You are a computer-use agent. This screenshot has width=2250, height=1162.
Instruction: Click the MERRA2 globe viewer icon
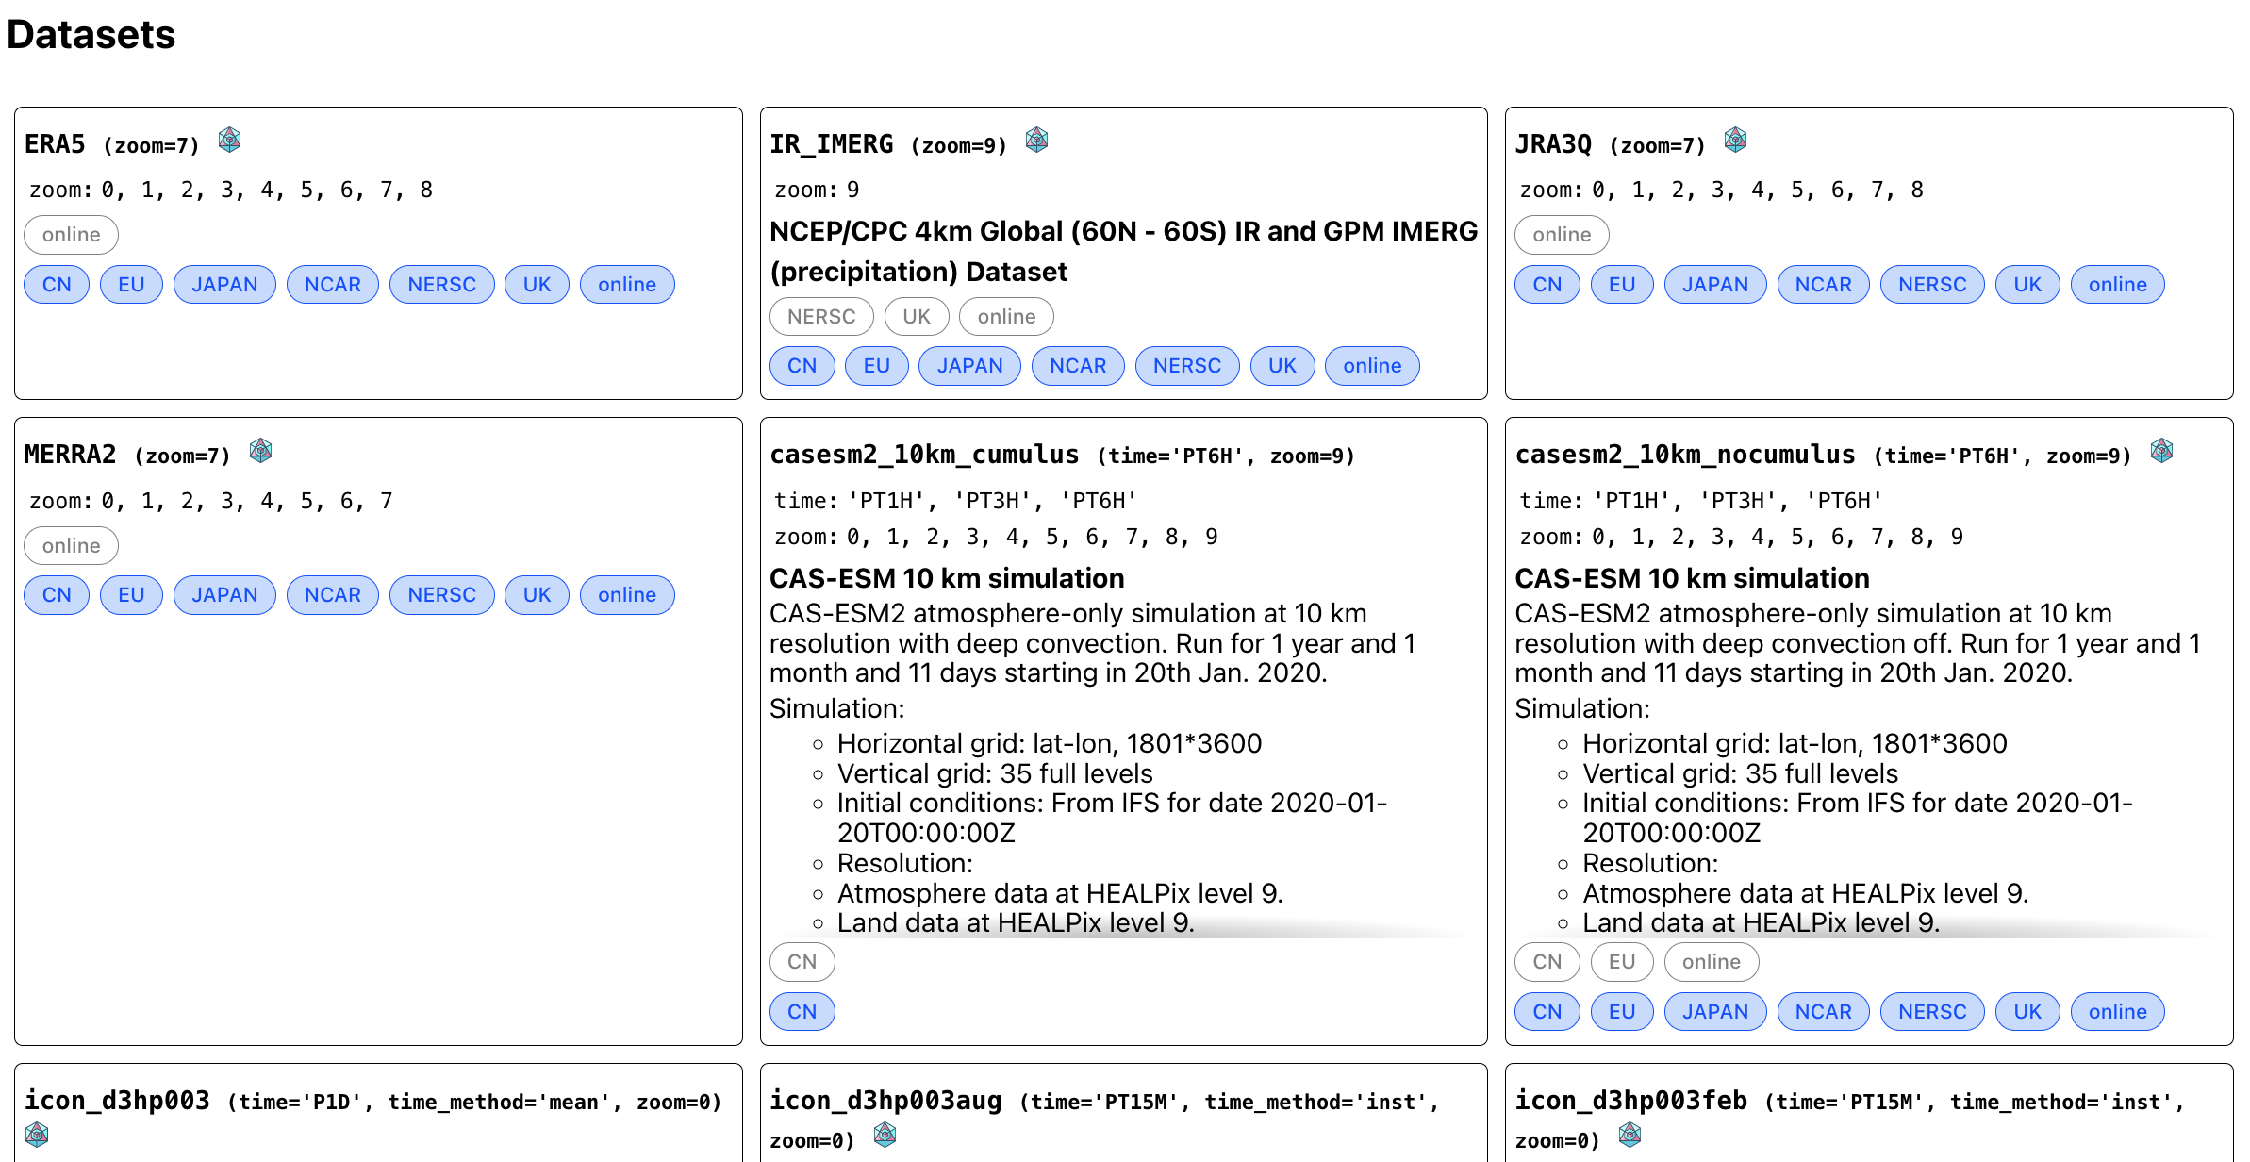tap(260, 451)
